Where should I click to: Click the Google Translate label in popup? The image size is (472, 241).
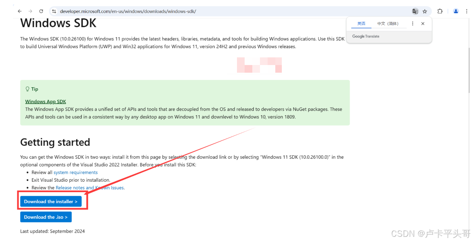pyautogui.click(x=366, y=36)
